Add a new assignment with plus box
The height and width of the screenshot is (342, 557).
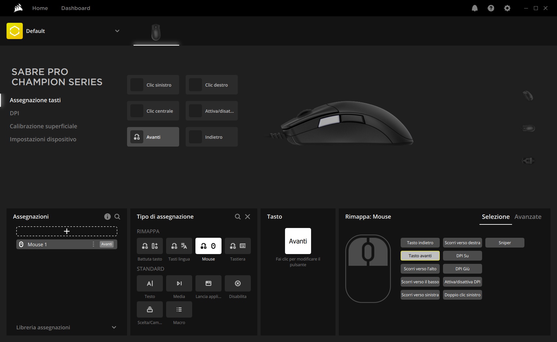click(x=67, y=231)
